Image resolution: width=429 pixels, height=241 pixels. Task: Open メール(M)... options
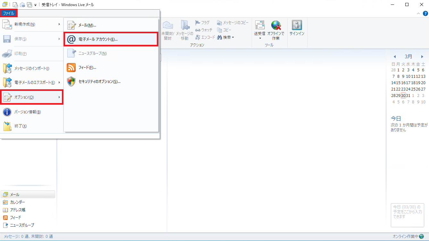(111, 25)
